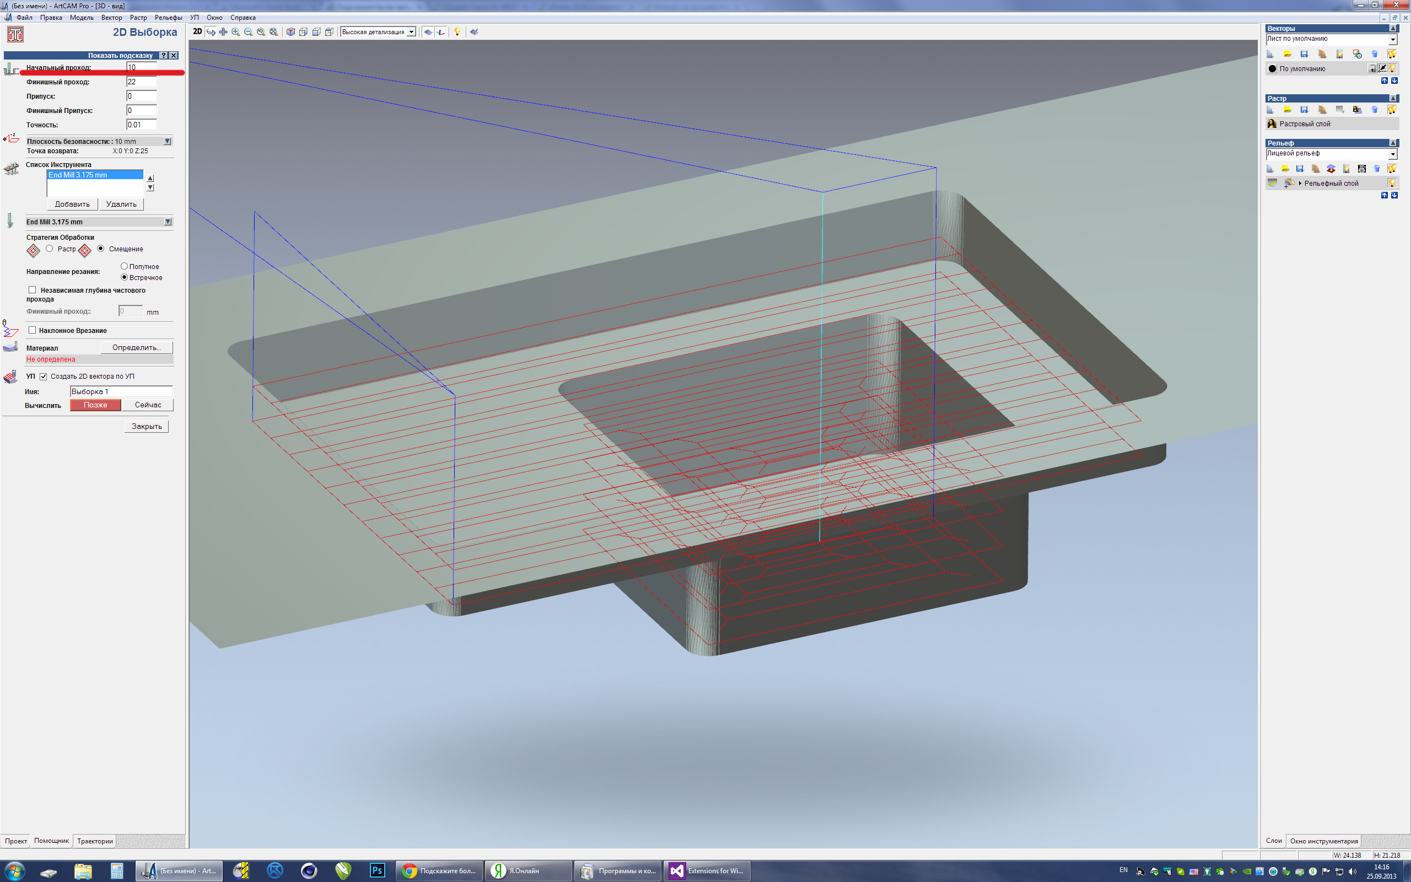Click the zoom in magnifier icon
The height and width of the screenshot is (882, 1411).
pyautogui.click(x=235, y=31)
